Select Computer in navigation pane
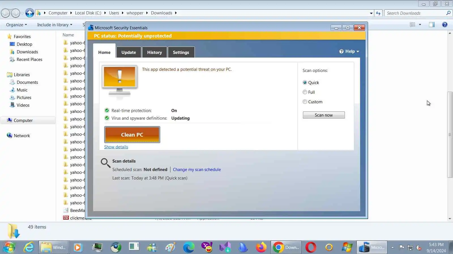Viewport: 453px width, 254px height. pyautogui.click(x=23, y=120)
